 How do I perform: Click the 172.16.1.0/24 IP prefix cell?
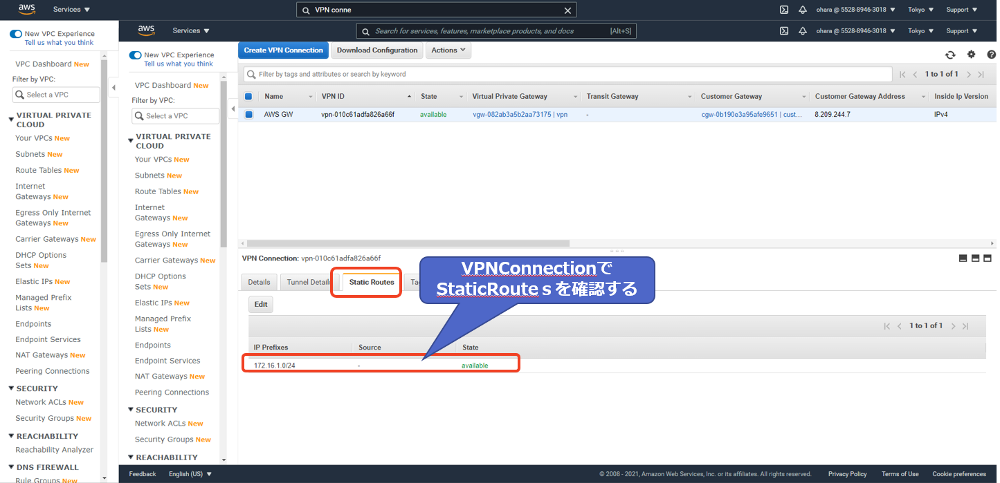(x=274, y=366)
